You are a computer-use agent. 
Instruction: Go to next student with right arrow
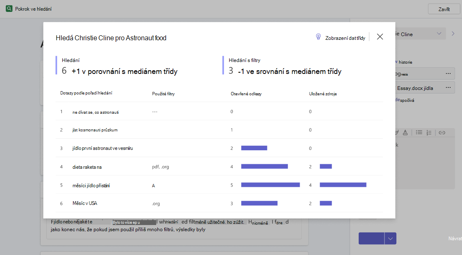(453, 34)
